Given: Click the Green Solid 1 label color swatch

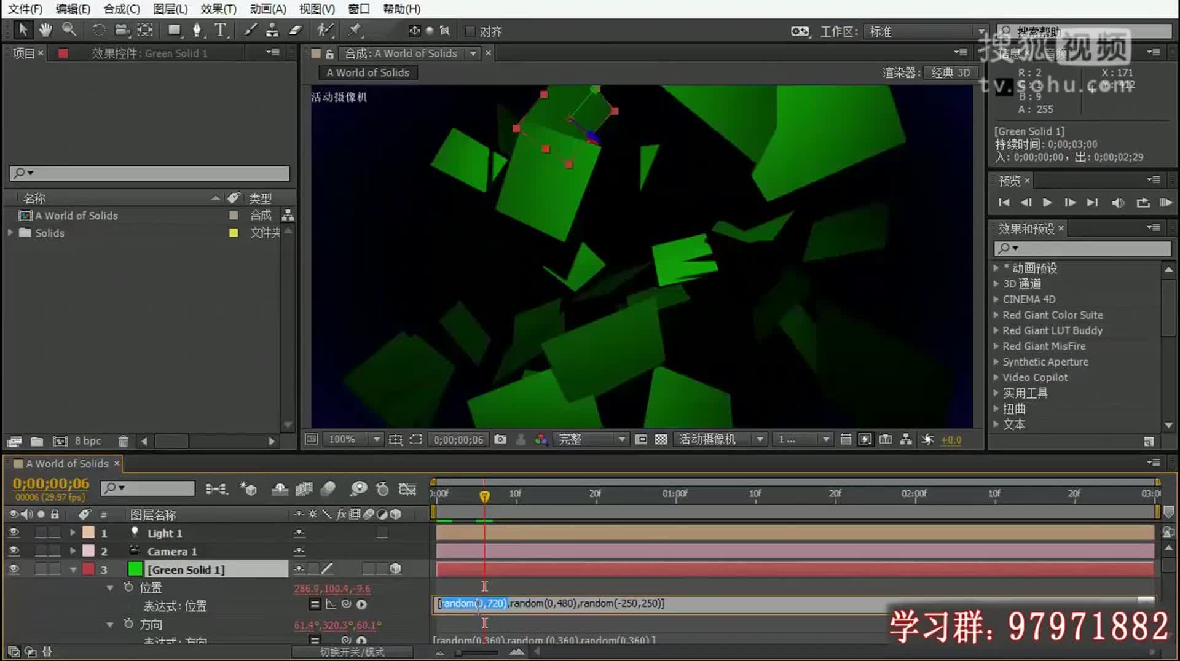Looking at the screenshot, I should coord(88,569).
